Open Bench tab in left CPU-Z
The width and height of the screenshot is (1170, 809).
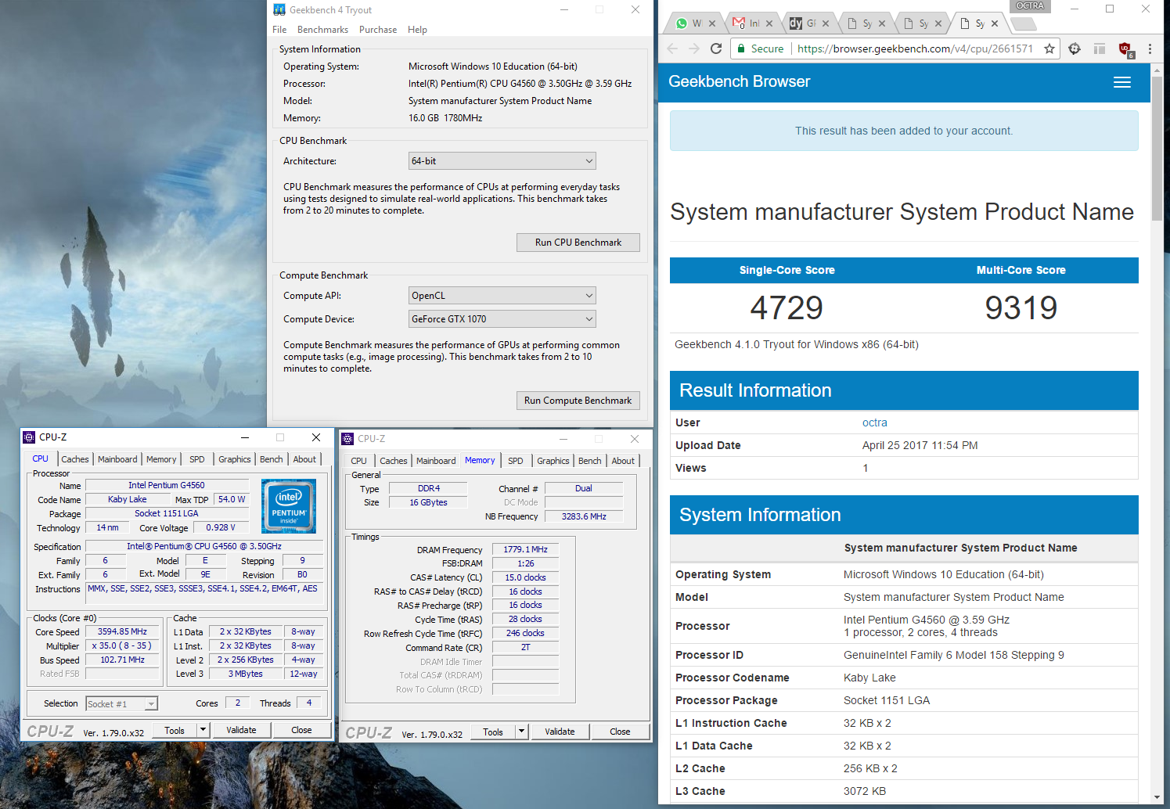click(272, 459)
